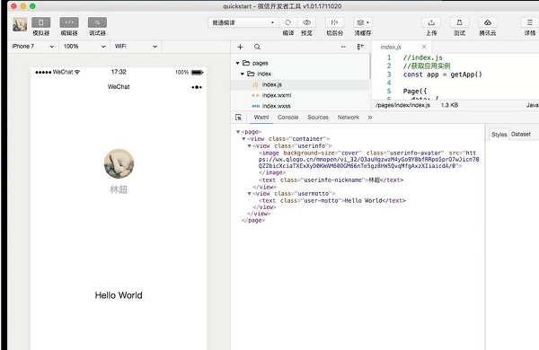Open the Tencent Cloud icon
Viewport: 539px width, 350px height.
pyautogui.click(x=488, y=22)
